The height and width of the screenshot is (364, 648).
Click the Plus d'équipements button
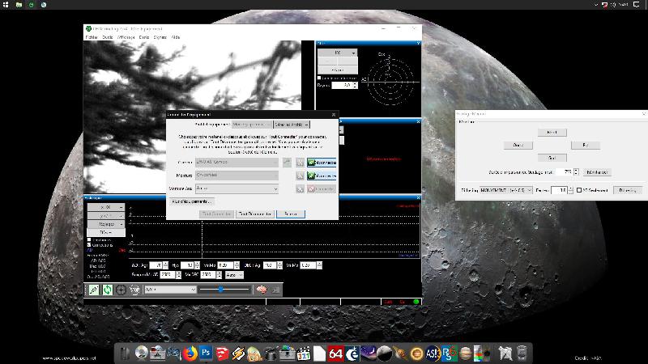pyautogui.click(x=191, y=201)
